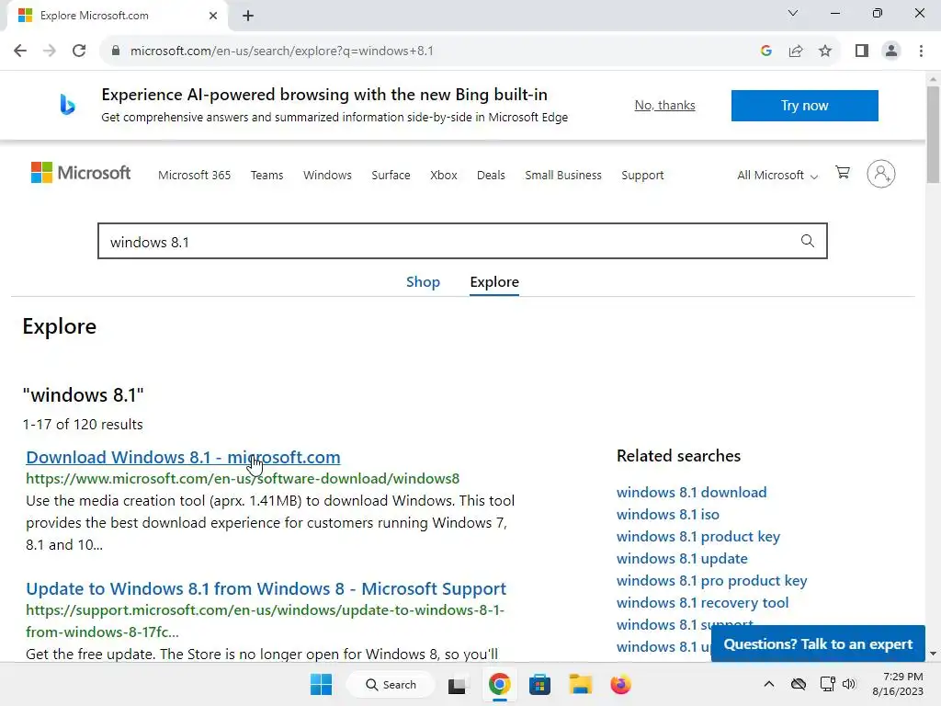Click windows 8.1 update related search

click(682, 559)
